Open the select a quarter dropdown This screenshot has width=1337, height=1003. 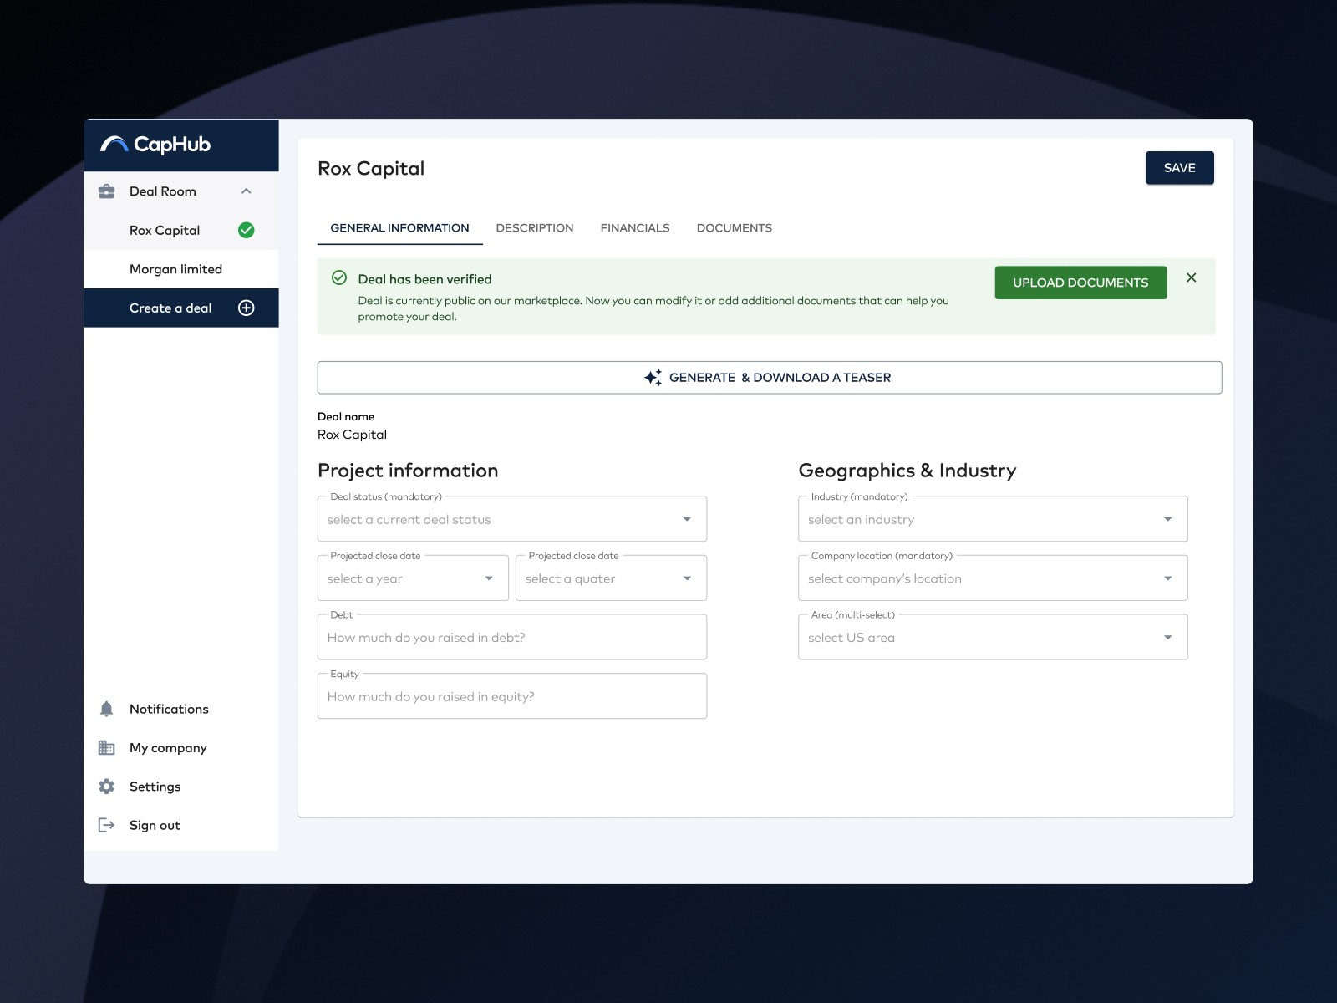pyautogui.click(x=611, y=578)
